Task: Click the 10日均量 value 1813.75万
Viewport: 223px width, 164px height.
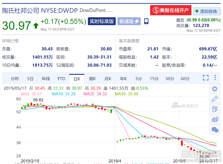Action: [x=42, y=65]
